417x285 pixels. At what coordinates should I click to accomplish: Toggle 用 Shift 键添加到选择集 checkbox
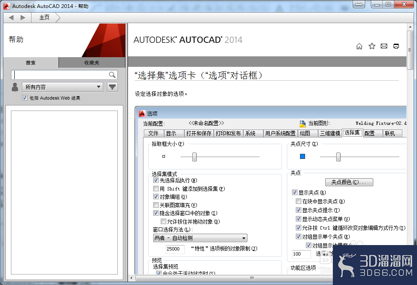coord(156,189)
